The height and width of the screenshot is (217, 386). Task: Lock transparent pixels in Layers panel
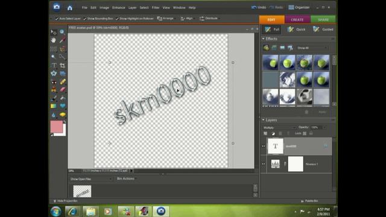pos(305,133)
